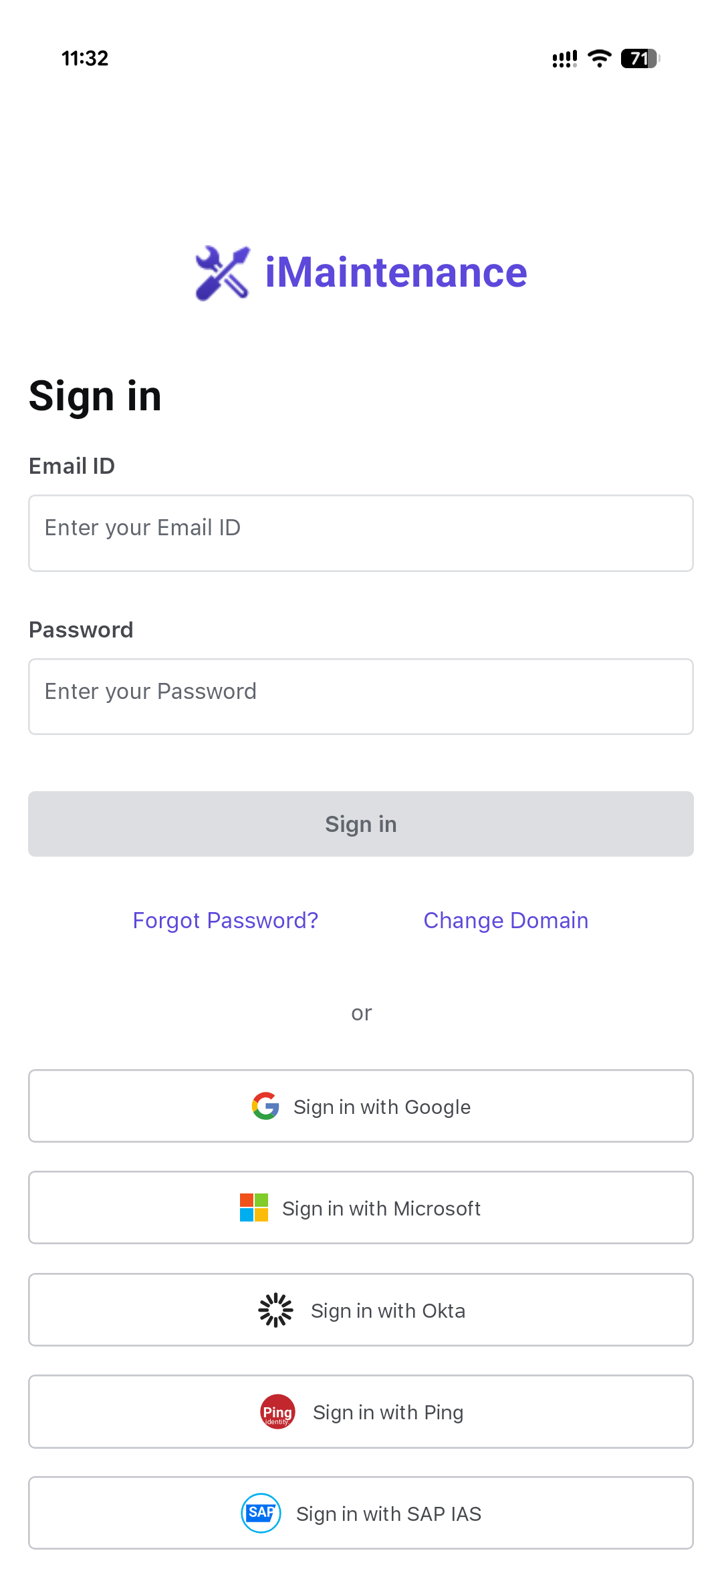Open the Forgot Password? link
The image size is (722, 1575).
pyautogui.click(x=225, y=920)
